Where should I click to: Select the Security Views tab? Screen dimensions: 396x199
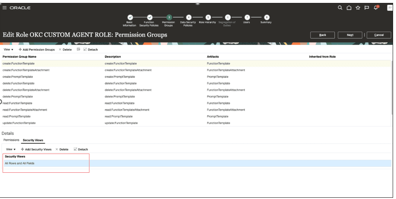33,140
